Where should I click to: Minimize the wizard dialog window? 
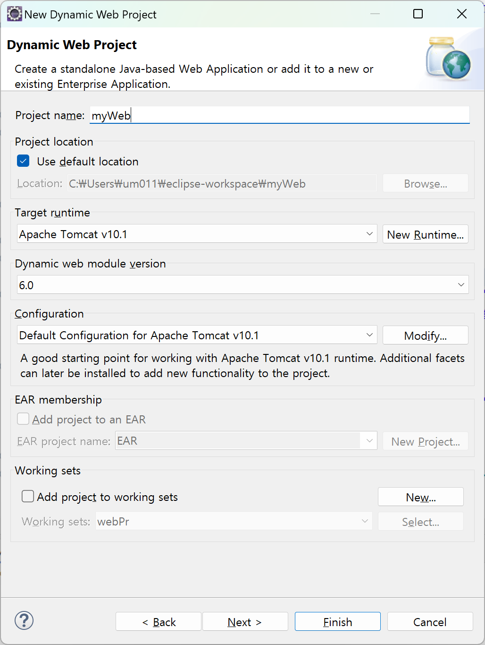[375, 14]
